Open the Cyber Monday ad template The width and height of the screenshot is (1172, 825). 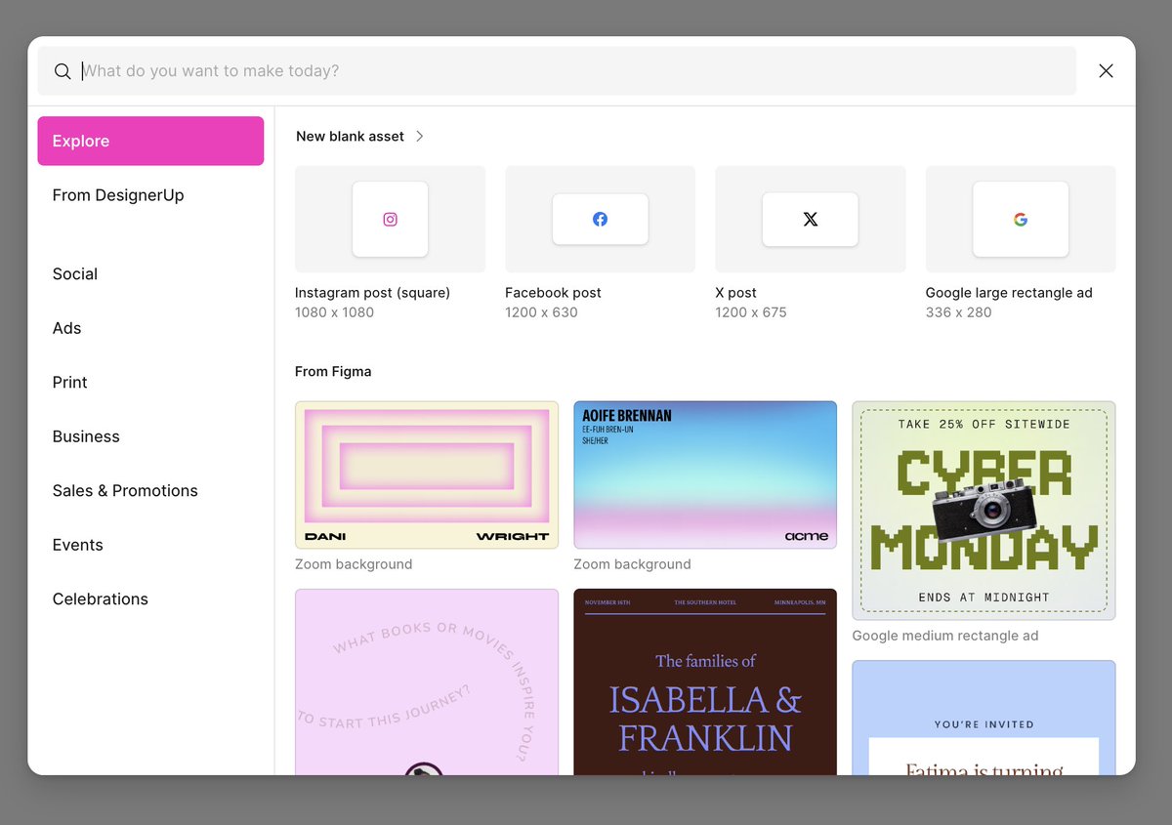pyautogui.click(x=984, y=511)
